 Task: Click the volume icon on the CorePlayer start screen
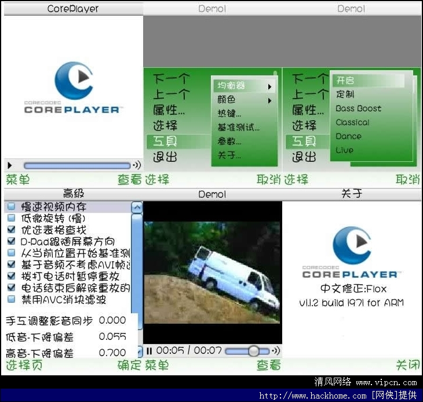(137, 165)
